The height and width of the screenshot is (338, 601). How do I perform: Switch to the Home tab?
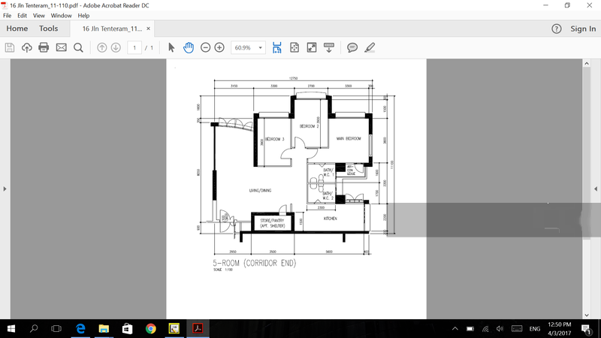coord(17,29)
